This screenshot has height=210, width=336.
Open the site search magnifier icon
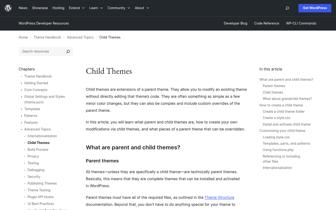[287, 8]
